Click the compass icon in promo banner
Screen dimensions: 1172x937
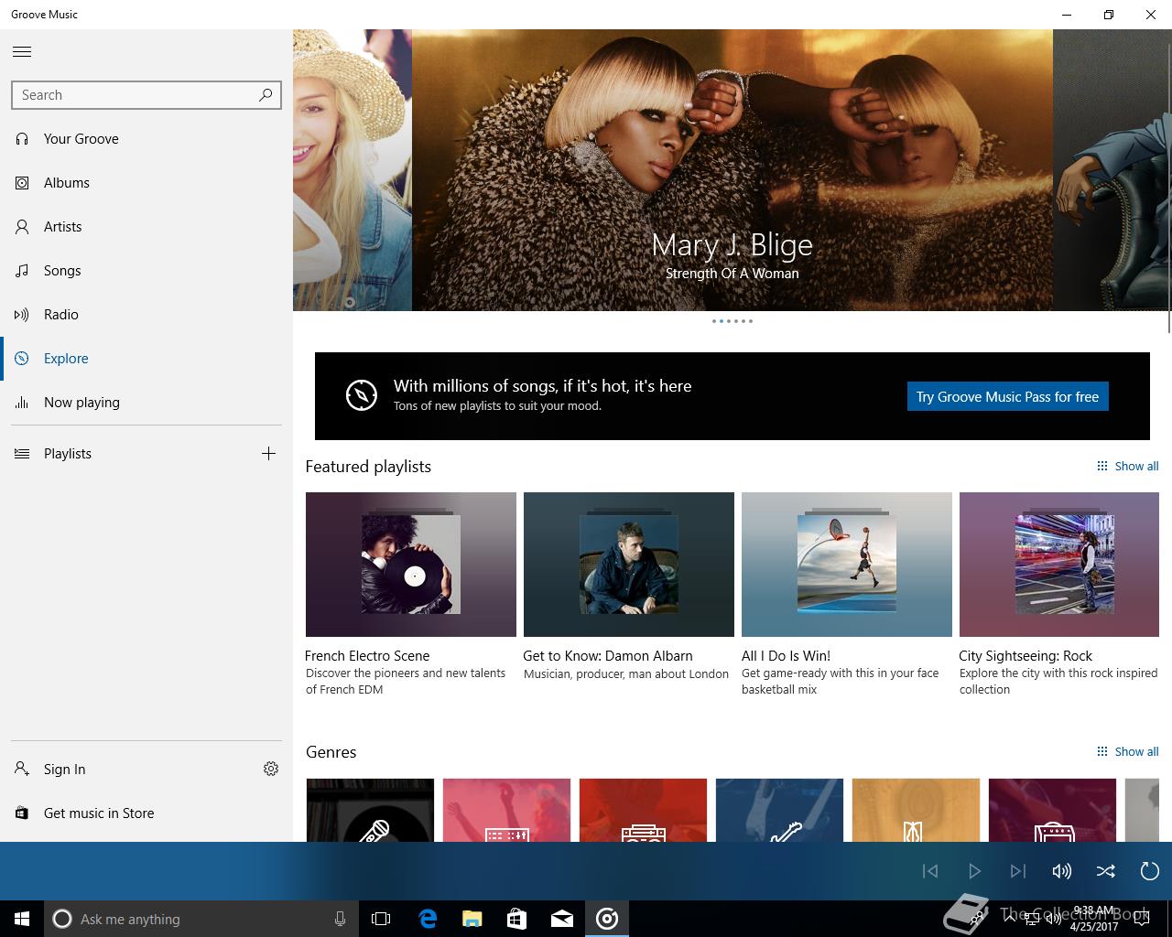point(362,395)
